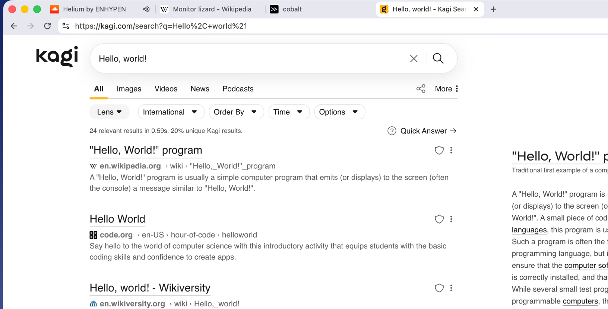608x309 pixels.
Task: Click the browser forward arrow
Action: coord(31,26)
